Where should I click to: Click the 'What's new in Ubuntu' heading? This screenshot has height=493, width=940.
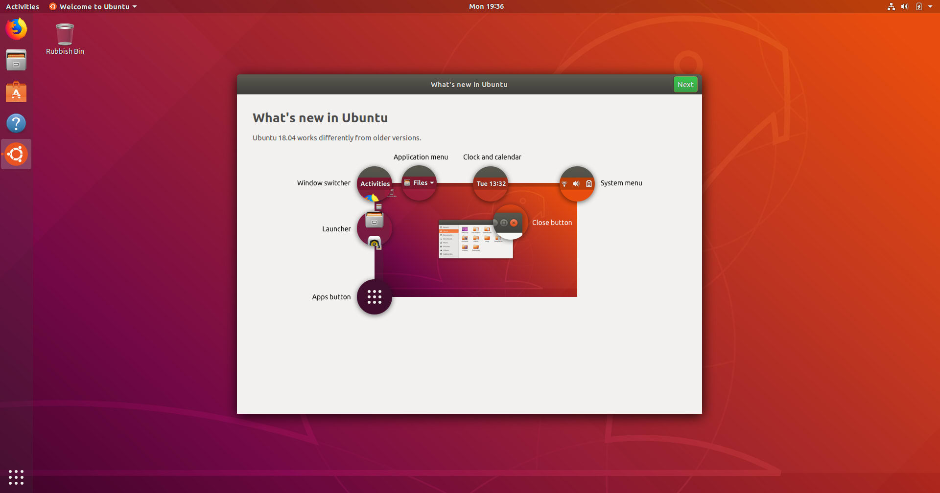coord(320,118)
